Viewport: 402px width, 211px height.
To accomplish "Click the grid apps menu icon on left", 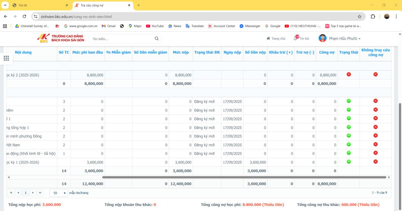I will point(6,58).
